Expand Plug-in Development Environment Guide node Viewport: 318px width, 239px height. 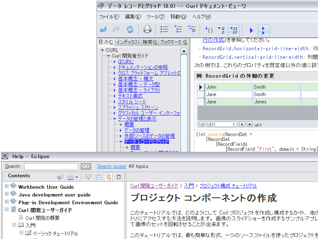(7, 202)
